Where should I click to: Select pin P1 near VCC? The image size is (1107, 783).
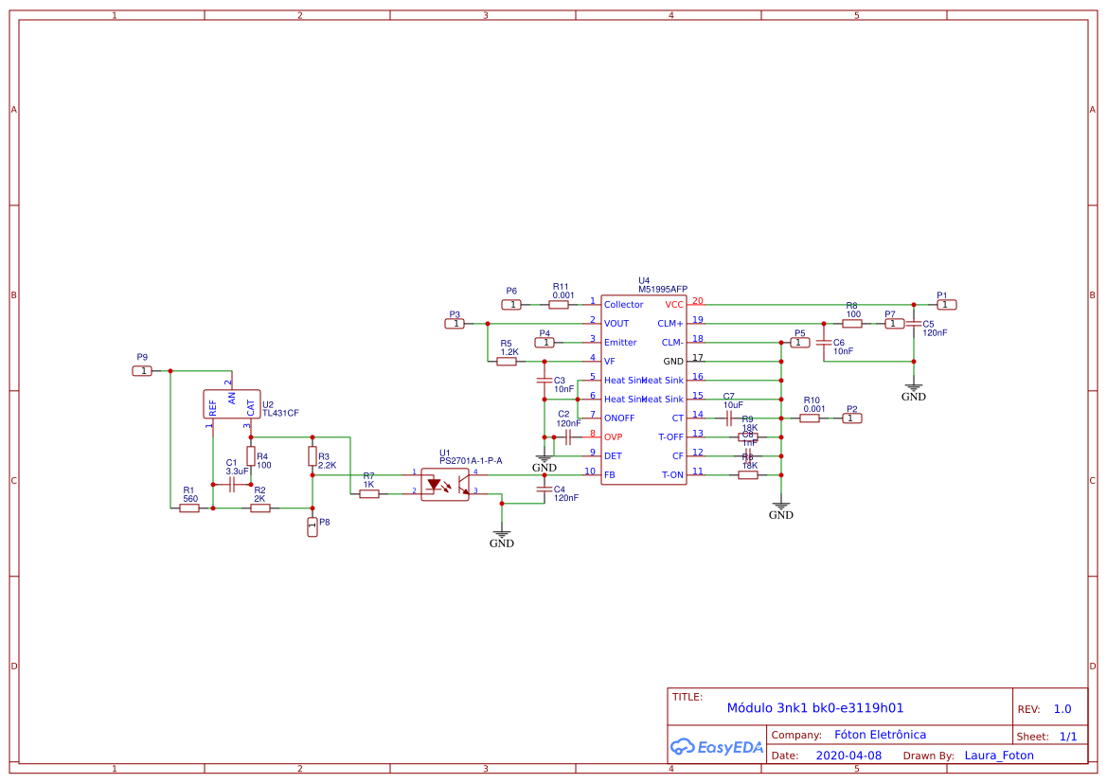click(x=947, y=304)
